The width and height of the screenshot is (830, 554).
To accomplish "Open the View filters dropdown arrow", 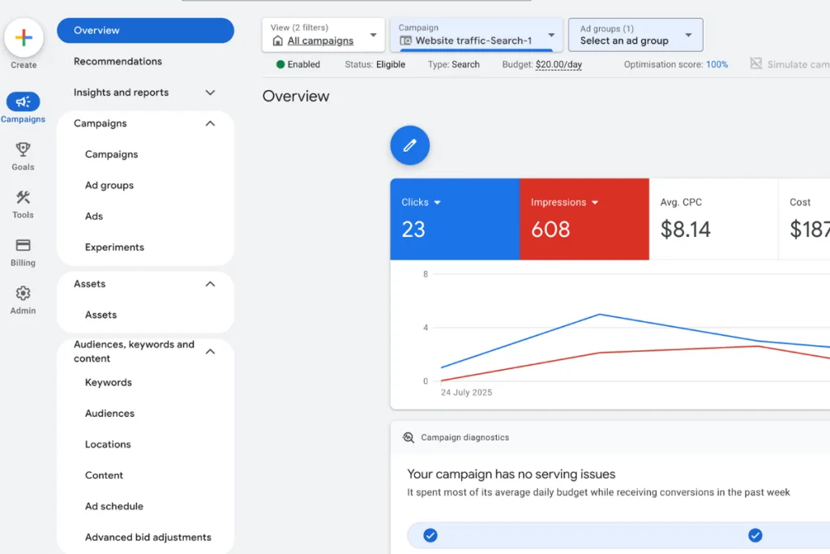I will [373, 35].
